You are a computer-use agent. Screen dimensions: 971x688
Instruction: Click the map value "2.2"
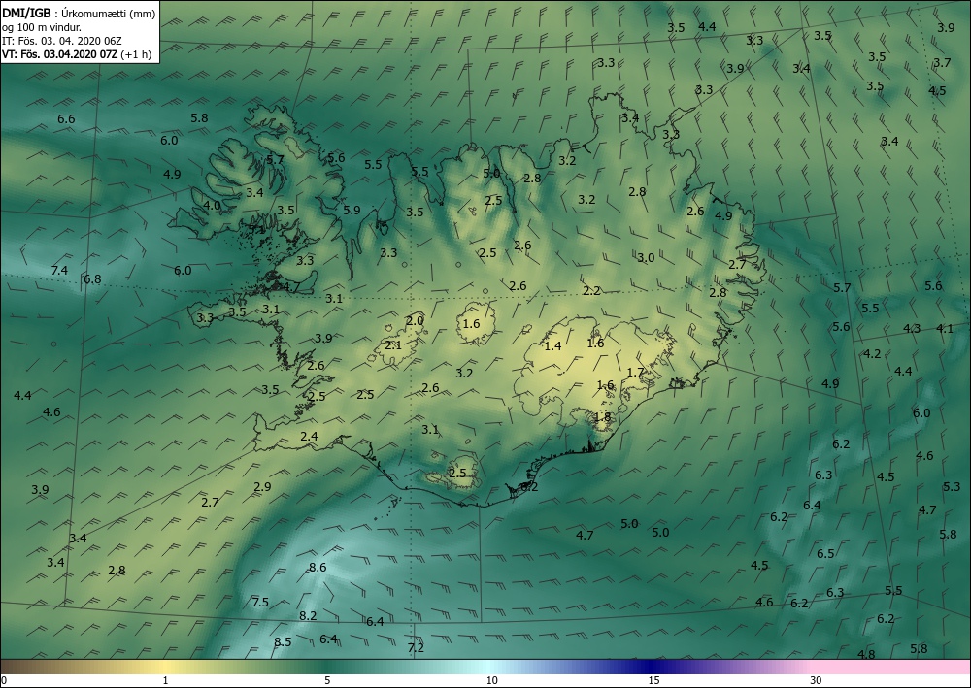[591, 290]
